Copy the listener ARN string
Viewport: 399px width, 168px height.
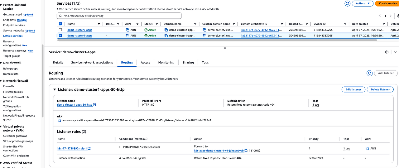59,120
